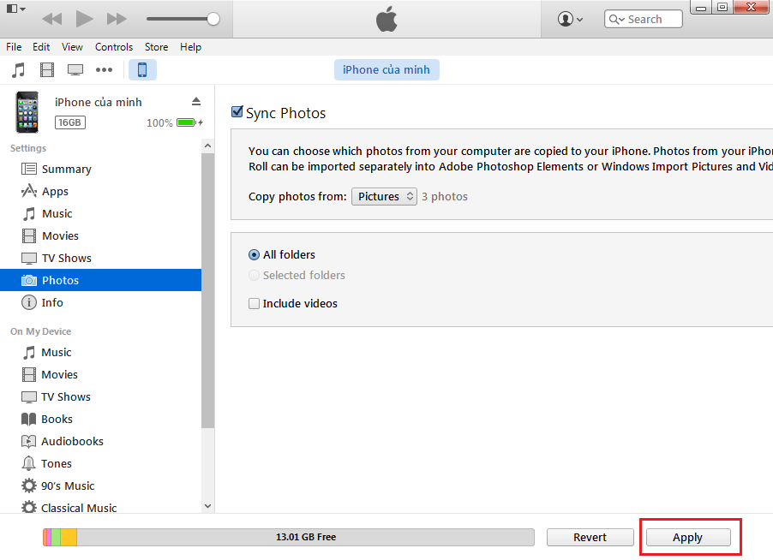The width and height of the screenshot is (773, 560).
Task: Eject iPhone using the eject icon
Action: 195,101
